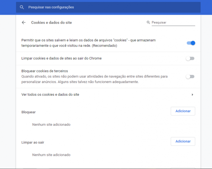Image resolution: width=212 pixels, height=169 pixels.
Task: Click the 'Ver todos os cookies e dados do site' text
Action: pos(50,95)
